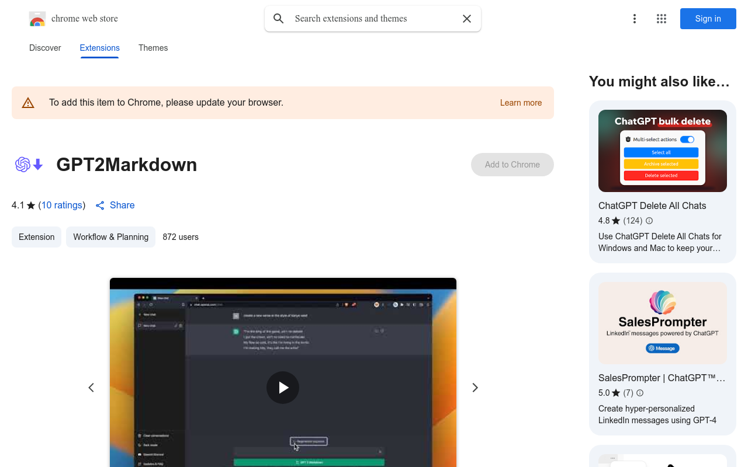Click info icon next to 4.8 (124) rating
This screenshot has height=467, width=748.
tap(649, 221)
